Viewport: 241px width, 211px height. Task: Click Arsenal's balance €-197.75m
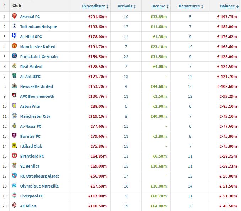coord(227,17)
